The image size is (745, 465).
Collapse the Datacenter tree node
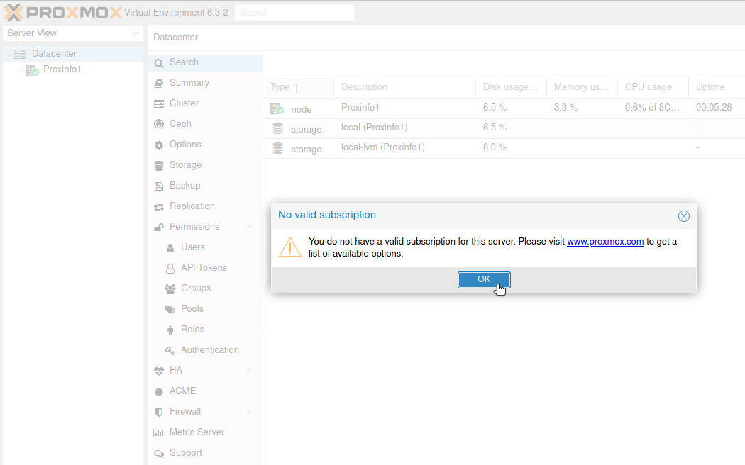pos(9,54)
